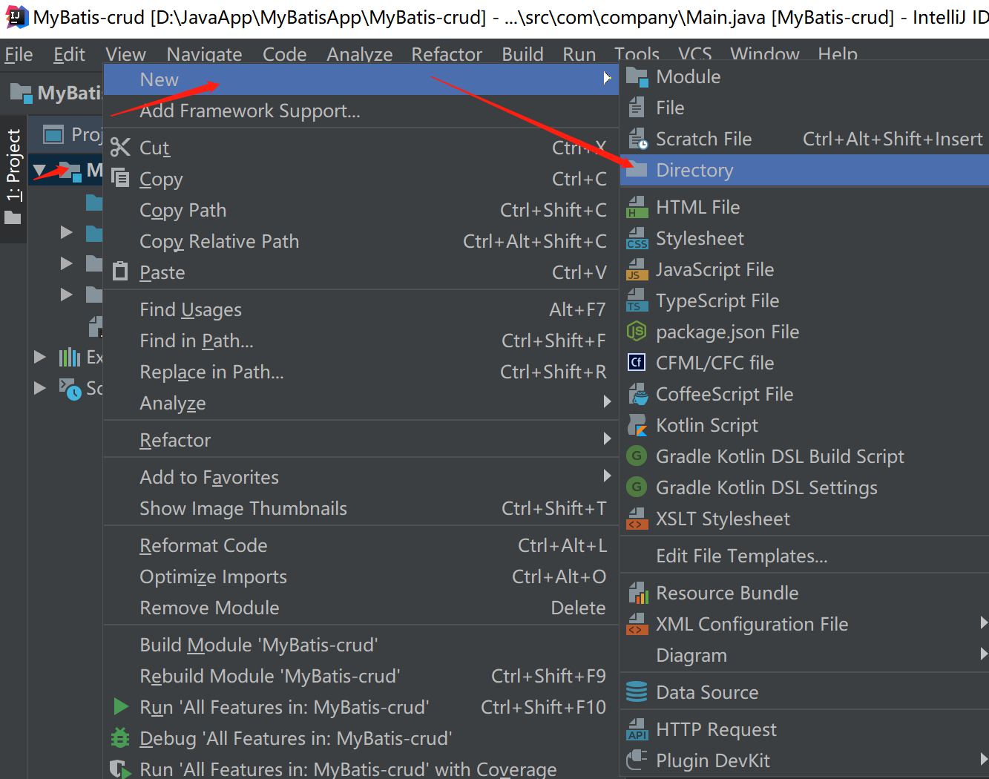The width and height of the screenshot is (989, 779).
Task: Create a package.json File
Action: pyautogui.click(x=727, y=332)
